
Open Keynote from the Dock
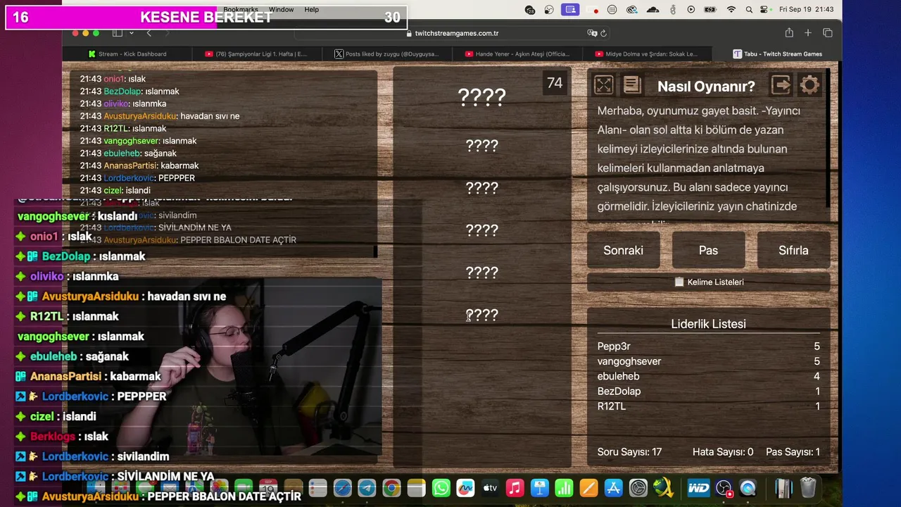[540, 487]
